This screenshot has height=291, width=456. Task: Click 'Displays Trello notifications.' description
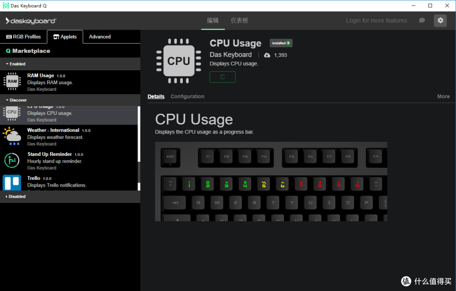57,185
